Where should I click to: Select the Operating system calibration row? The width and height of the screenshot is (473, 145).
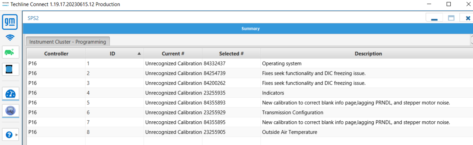[x=250, y=63]
